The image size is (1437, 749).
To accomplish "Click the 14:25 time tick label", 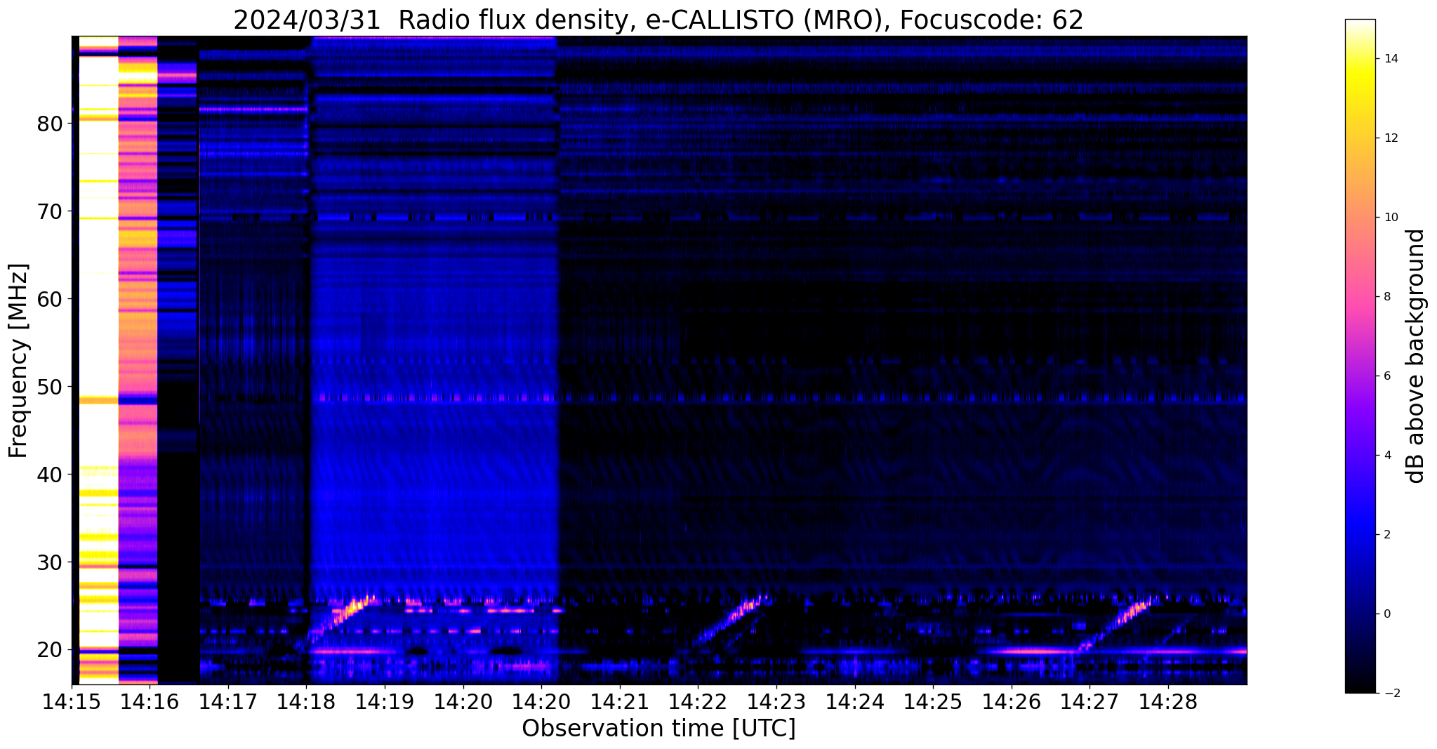I will 933,702.
